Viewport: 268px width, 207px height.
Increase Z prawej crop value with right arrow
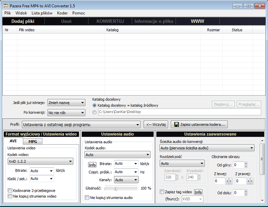pyautogui.click(x=252, y=181)
